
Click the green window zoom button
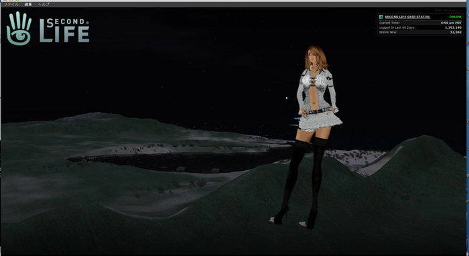coord(17,0)
